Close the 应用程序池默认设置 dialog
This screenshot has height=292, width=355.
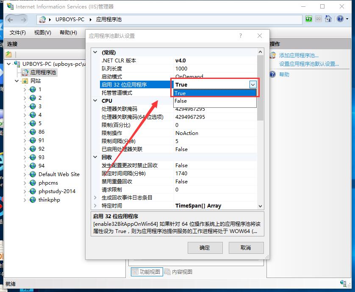[260, 36]
